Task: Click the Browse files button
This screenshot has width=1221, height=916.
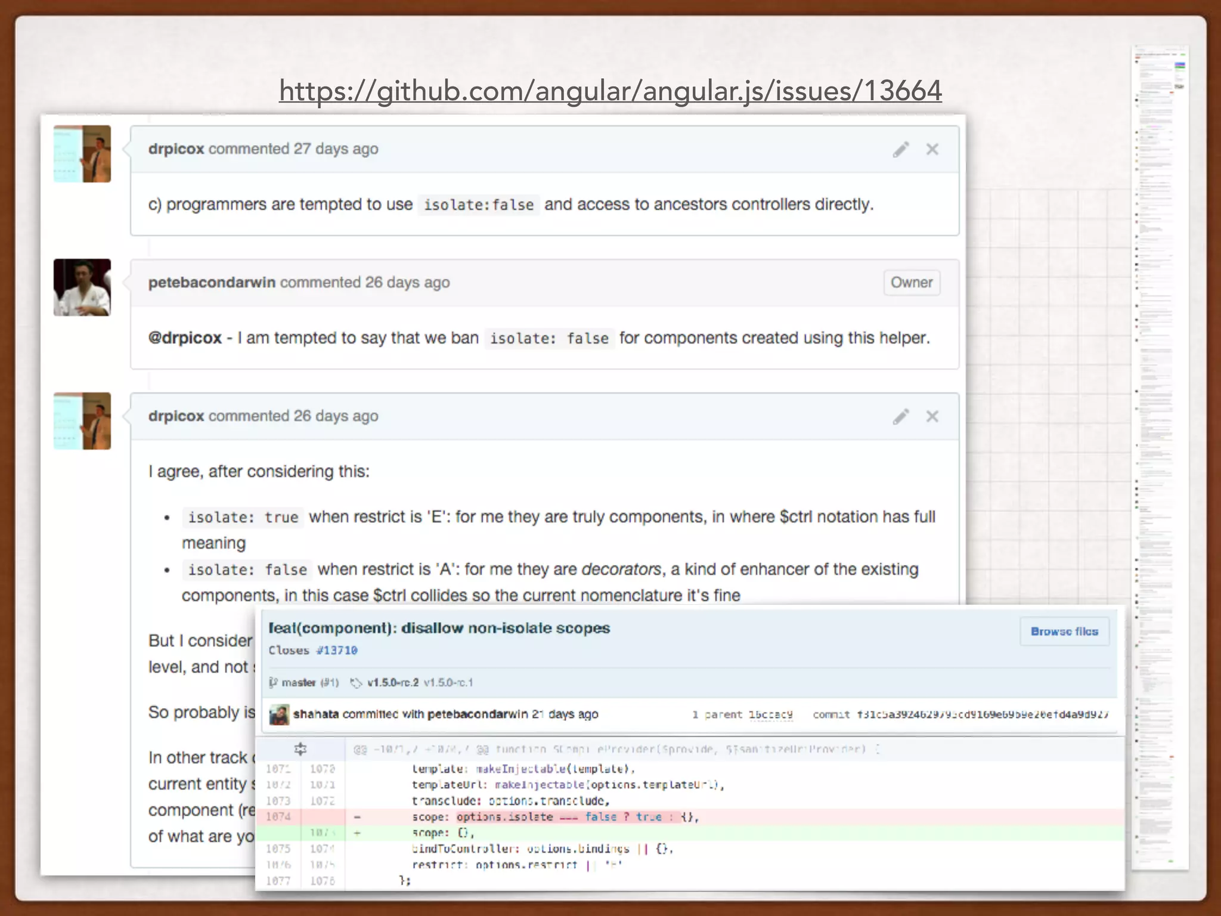Action: pos(1064,631)
